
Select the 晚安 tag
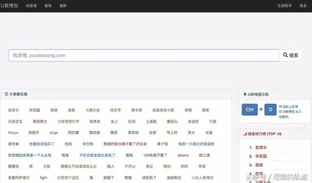pos(114,132)
